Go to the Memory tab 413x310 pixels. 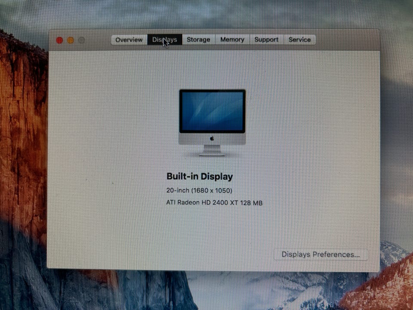coord(232,40)
